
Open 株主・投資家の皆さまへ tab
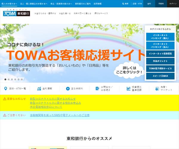click(x=61, y=4)
